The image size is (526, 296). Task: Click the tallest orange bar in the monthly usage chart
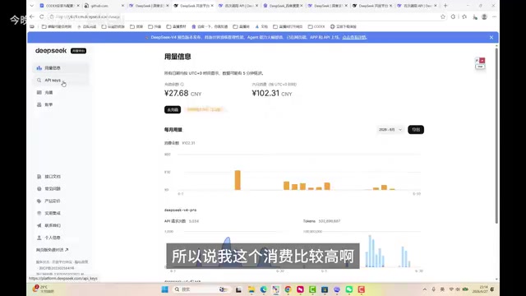coord(238,180)
